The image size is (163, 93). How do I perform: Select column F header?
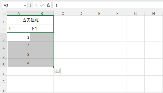tap(117, 13)
